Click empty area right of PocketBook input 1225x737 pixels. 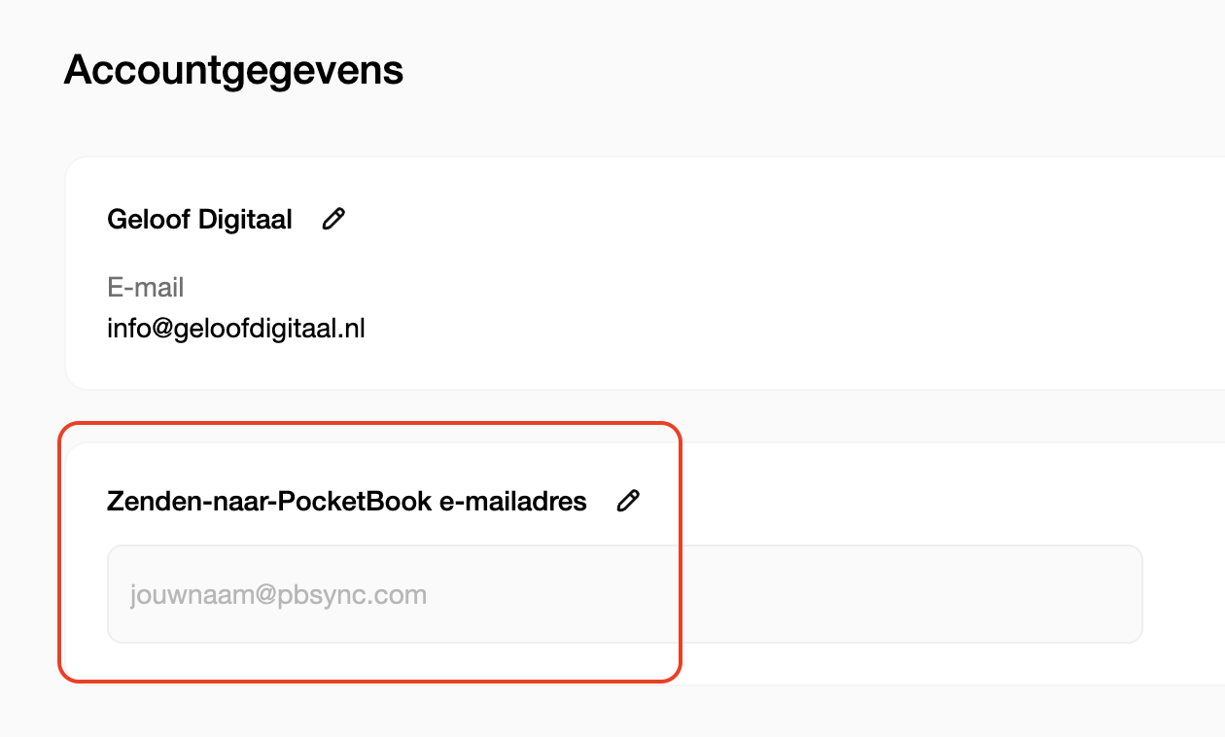tap(1183, 594)
